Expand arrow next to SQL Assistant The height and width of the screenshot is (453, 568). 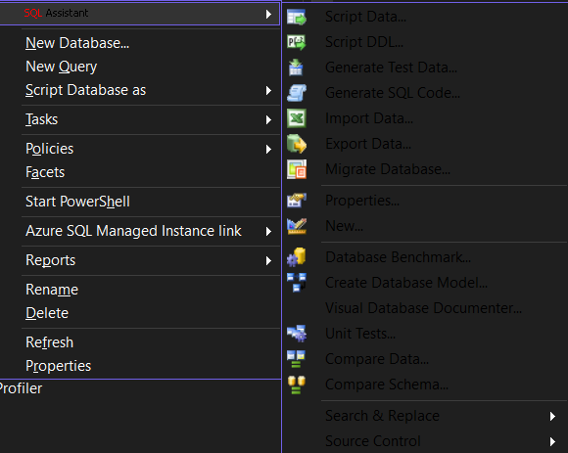coord(268,14)
